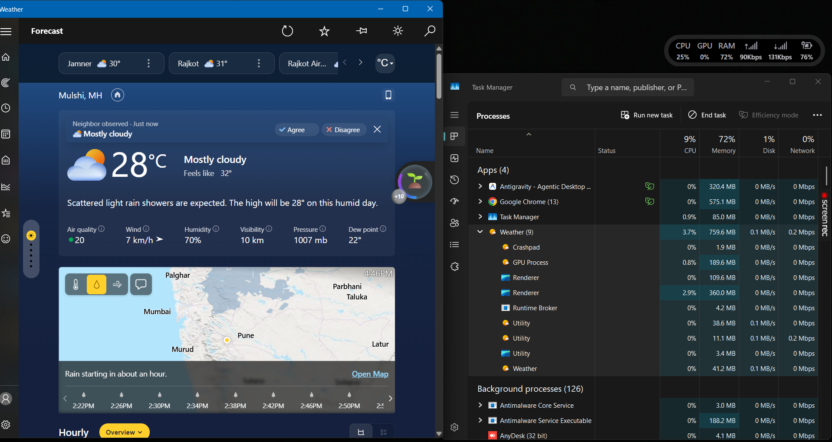The image size is (832, 442).
Task: Open the full map via Open Map link
Action: click(370, 374)
